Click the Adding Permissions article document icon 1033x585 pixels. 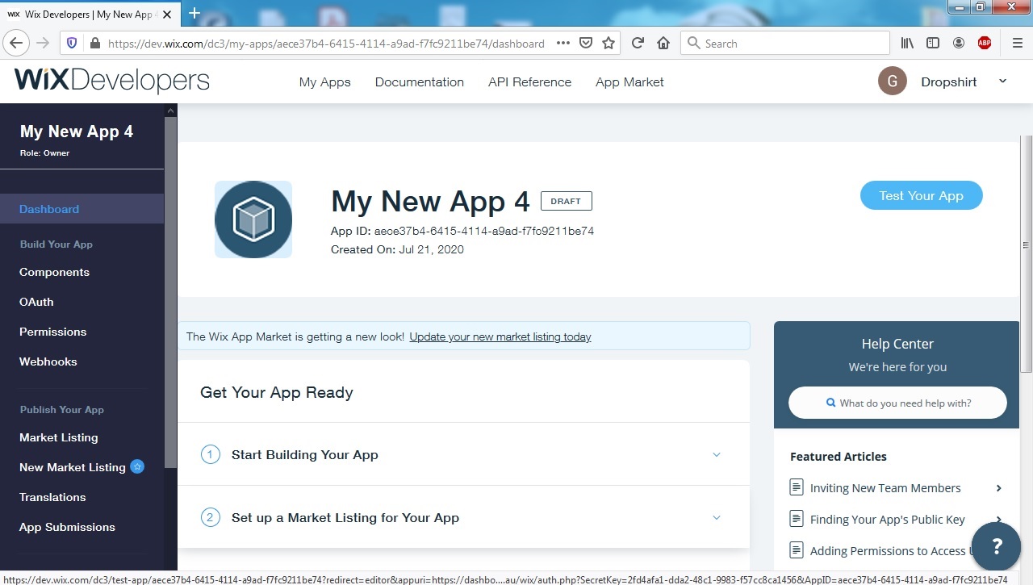(x=797, y=551)
